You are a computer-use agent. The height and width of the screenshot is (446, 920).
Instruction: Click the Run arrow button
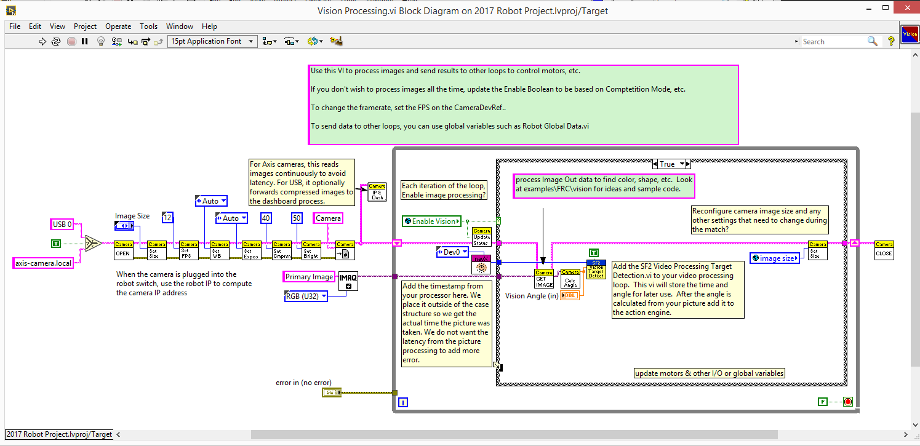(x=42, y=42)
